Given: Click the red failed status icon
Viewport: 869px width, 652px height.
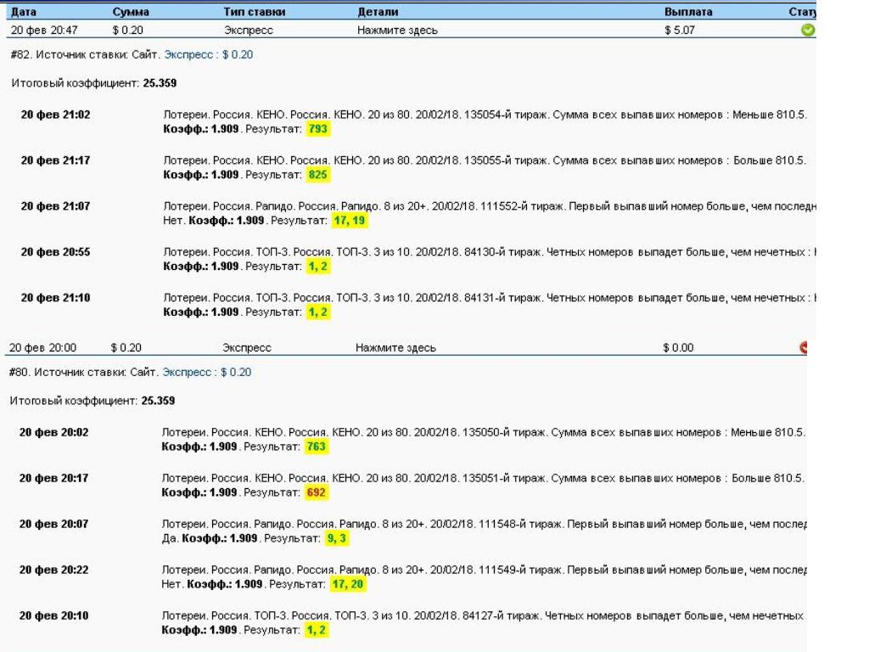Looking at the screenshot, I should click(803, 347).
